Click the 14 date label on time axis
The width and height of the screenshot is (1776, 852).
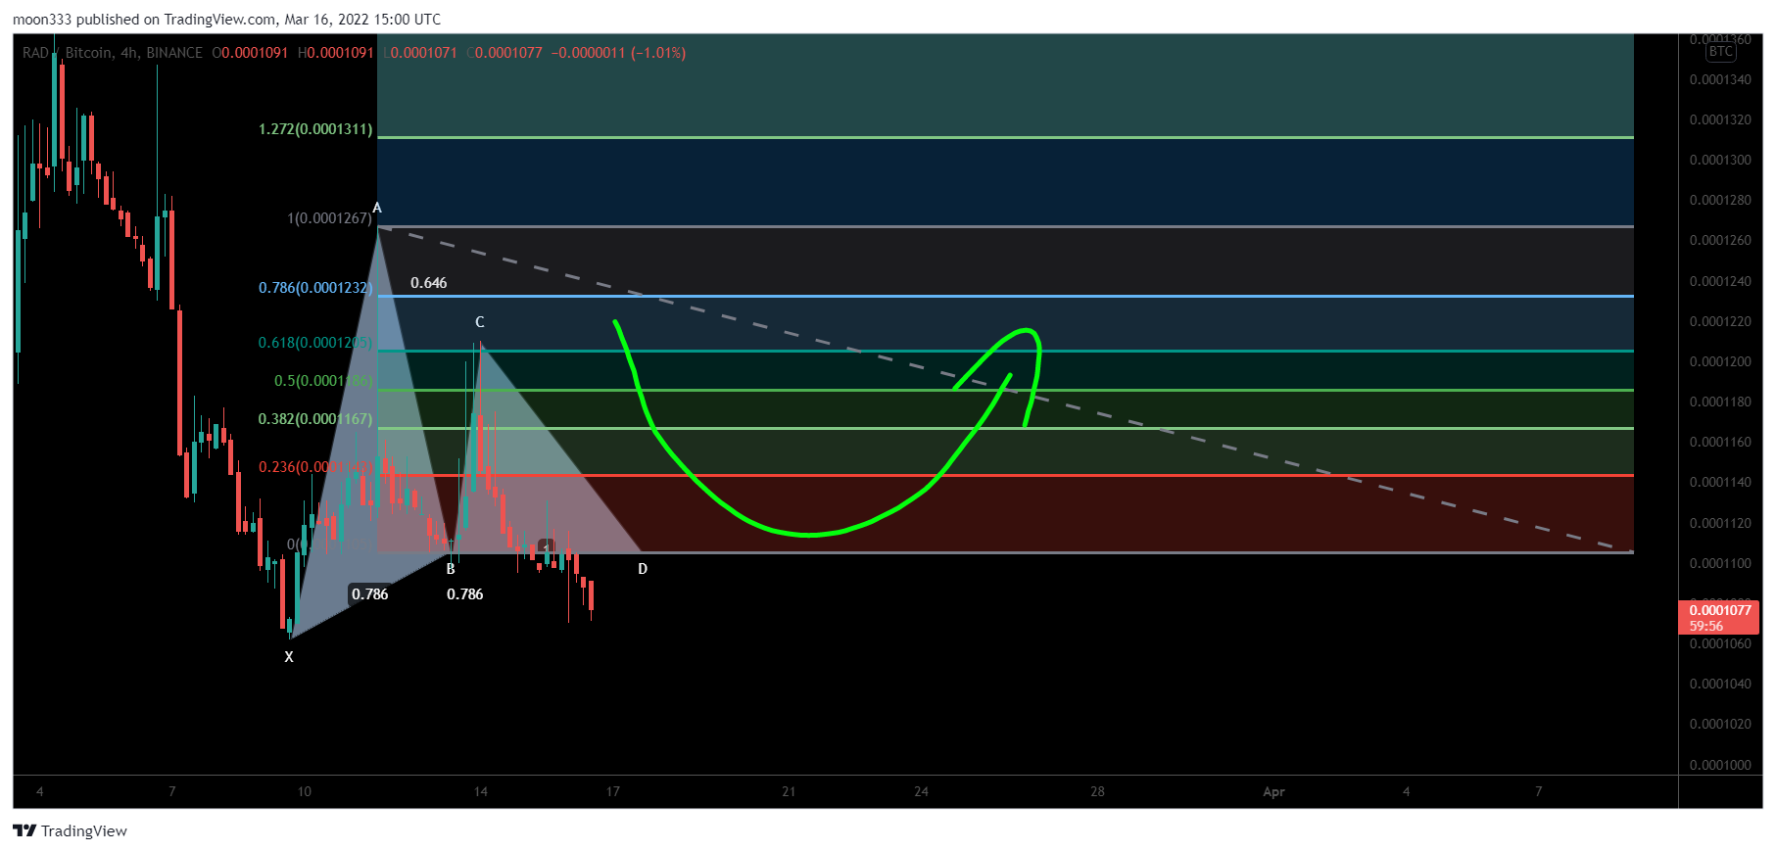(x=480, y=792)
